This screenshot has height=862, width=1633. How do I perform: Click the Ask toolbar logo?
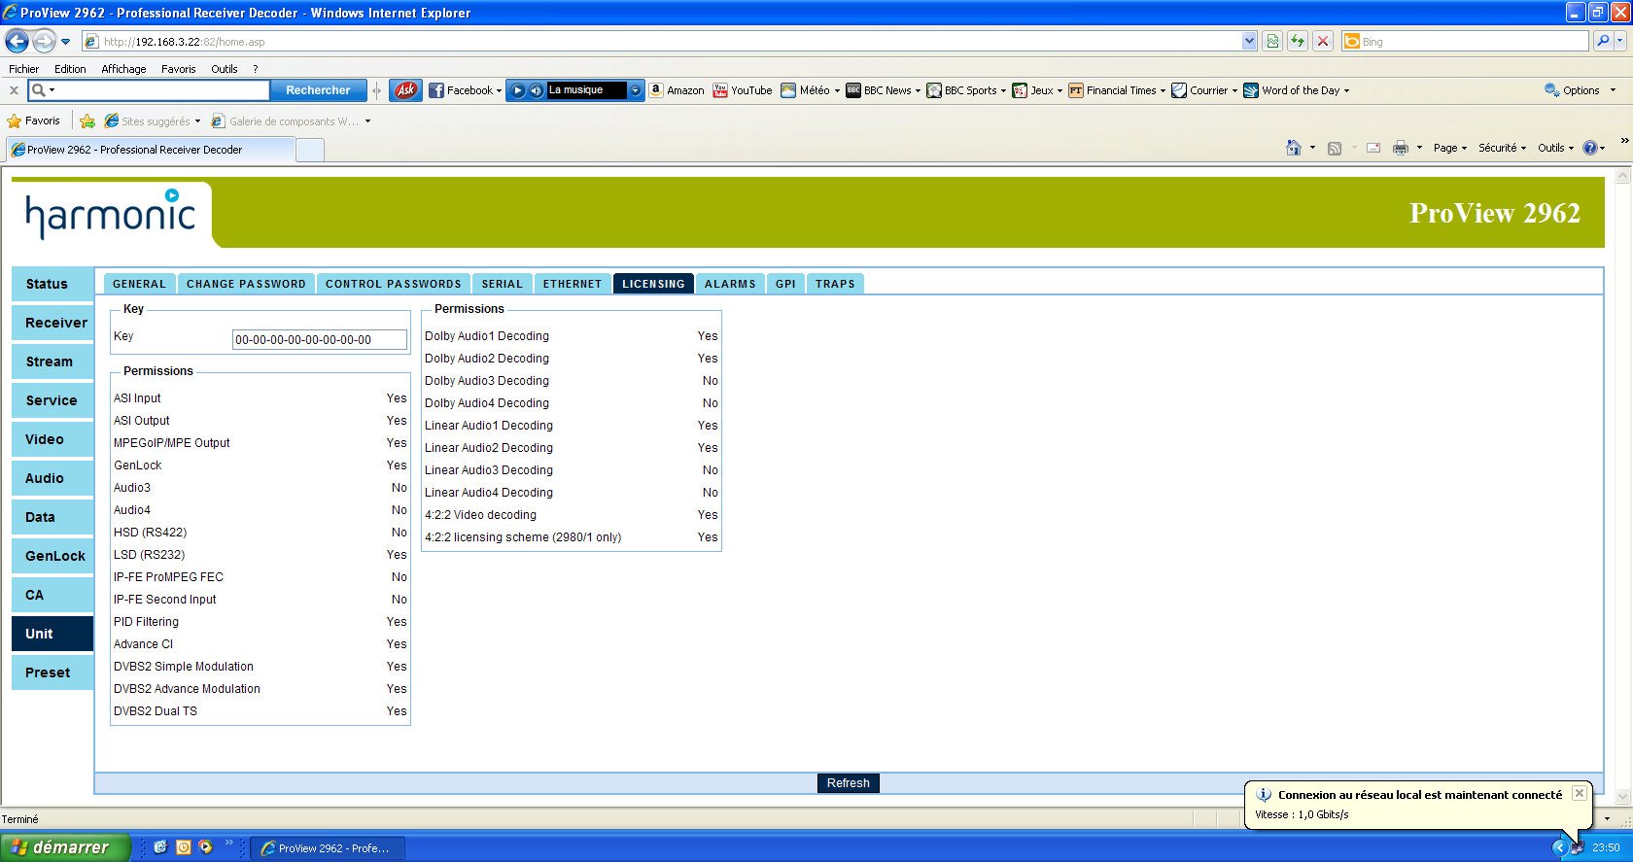tap(405, 90)
